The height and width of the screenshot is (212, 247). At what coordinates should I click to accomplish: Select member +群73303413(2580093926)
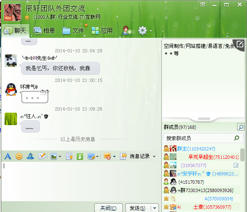click(201, 190)
